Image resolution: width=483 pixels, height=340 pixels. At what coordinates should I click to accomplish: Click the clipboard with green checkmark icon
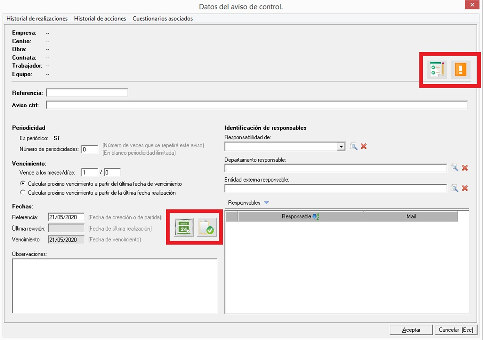pyautogui.click(x=206, y=228)
